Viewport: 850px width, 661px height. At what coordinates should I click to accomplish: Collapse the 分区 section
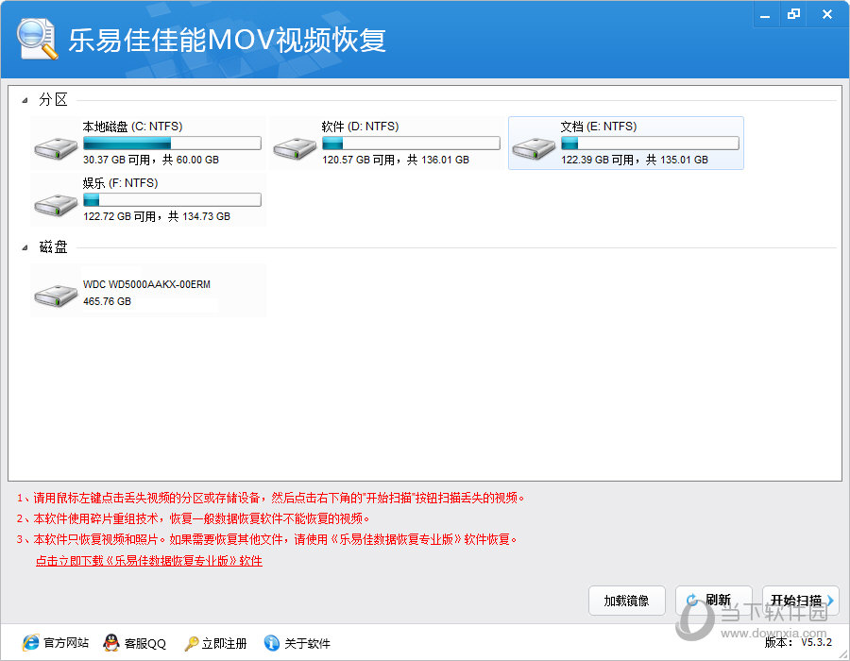[x=25, y=100]
